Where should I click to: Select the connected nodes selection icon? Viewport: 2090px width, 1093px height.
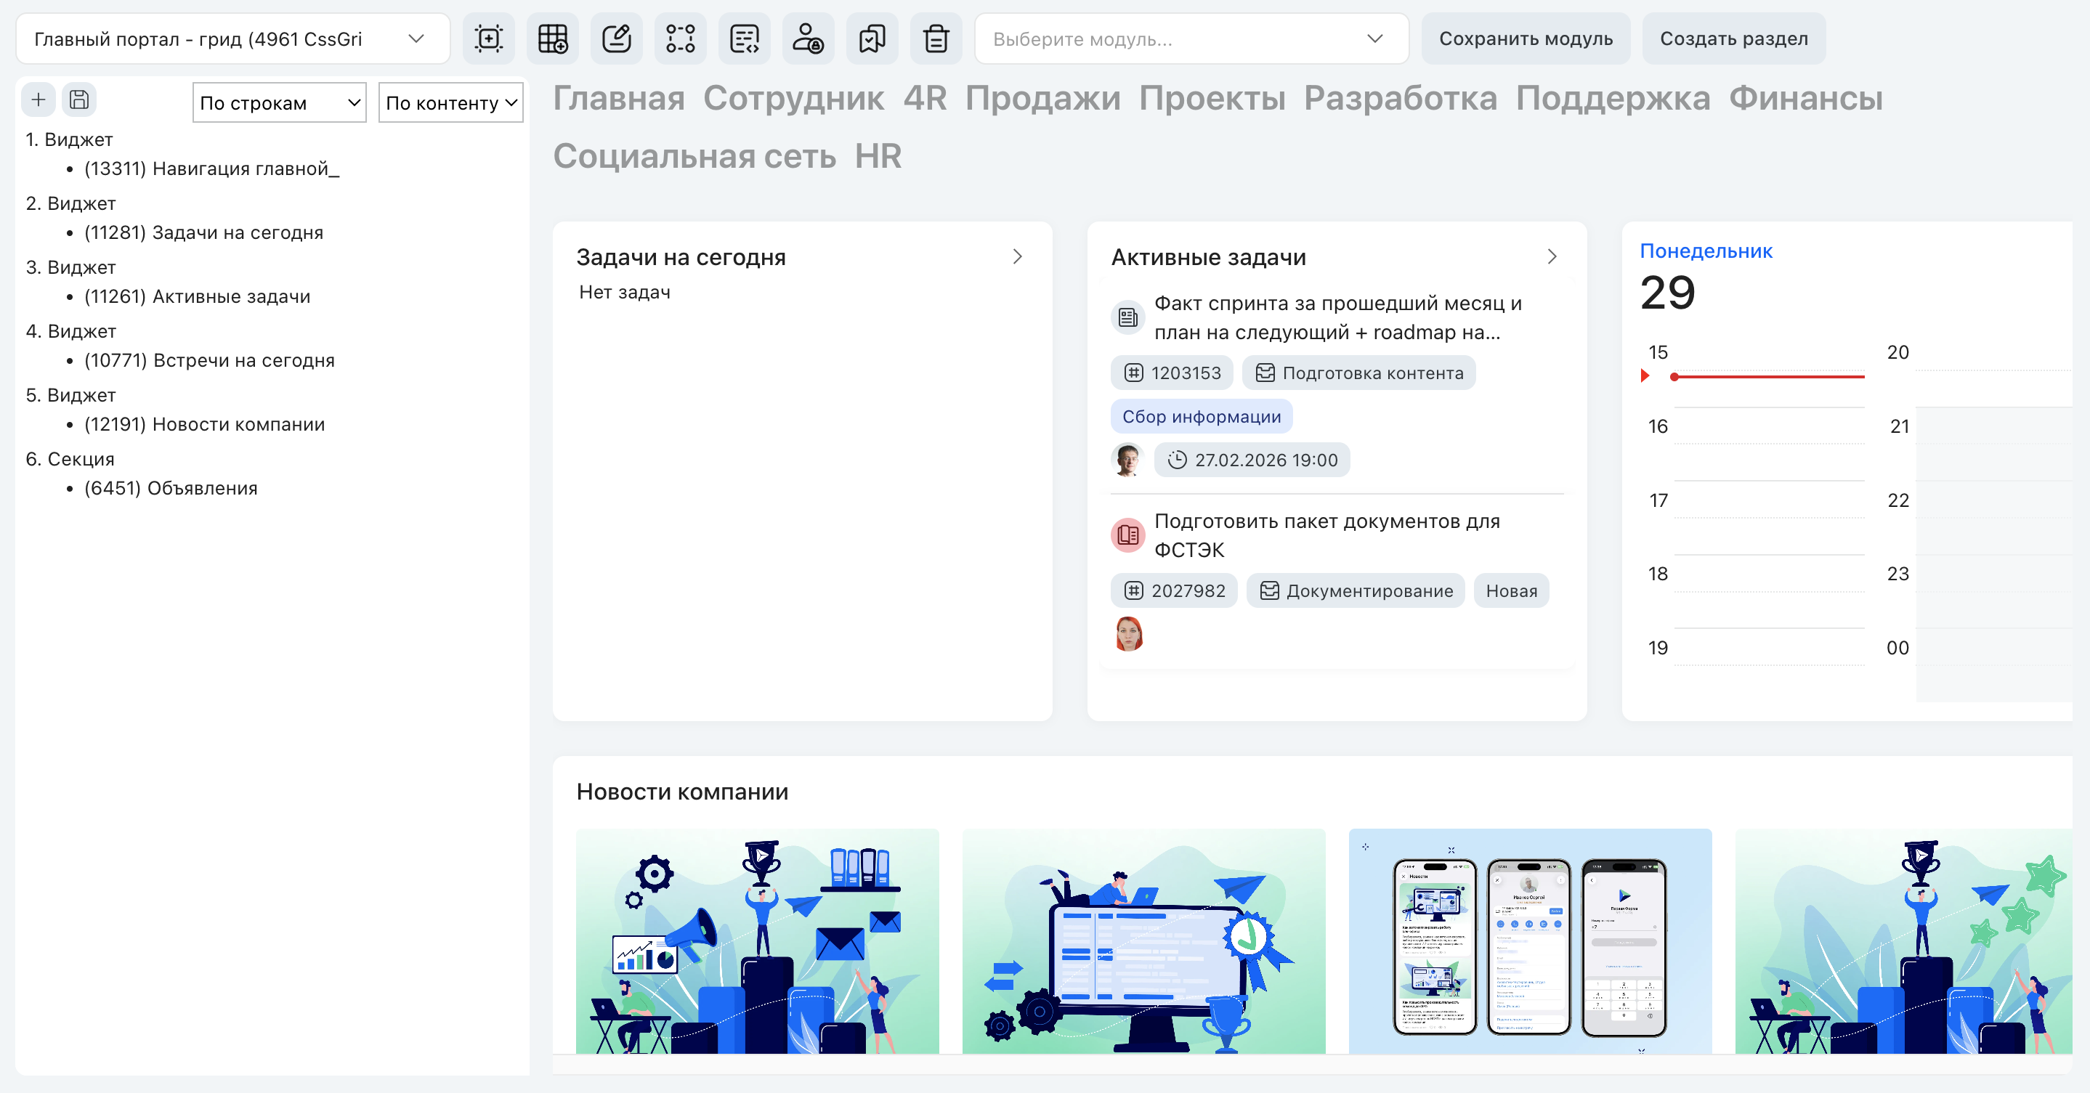[x=680, y=38]
